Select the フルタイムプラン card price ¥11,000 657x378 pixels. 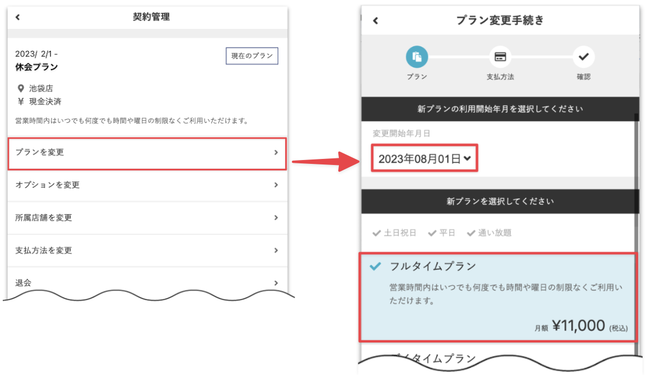[x=577, y=326]
